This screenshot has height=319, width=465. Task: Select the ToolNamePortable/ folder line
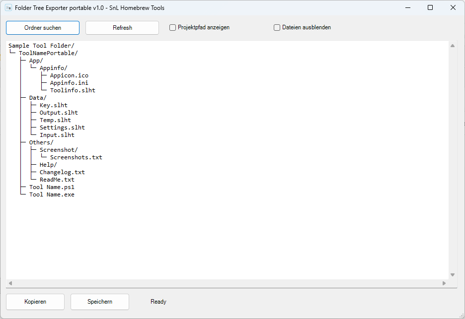(48, 53)
